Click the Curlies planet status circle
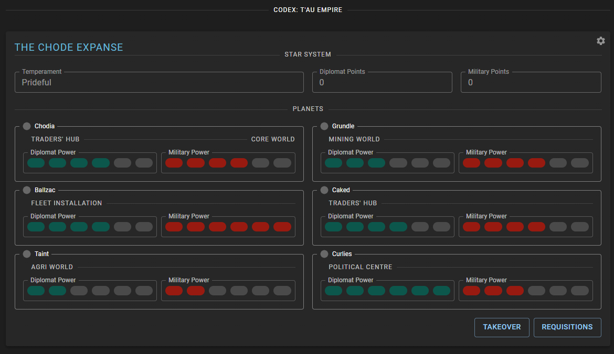This screenshot has width=614, height=354. 324,254
